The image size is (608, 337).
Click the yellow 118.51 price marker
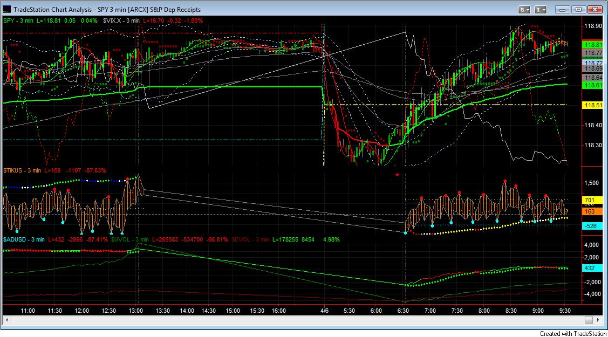pos(593,105)
